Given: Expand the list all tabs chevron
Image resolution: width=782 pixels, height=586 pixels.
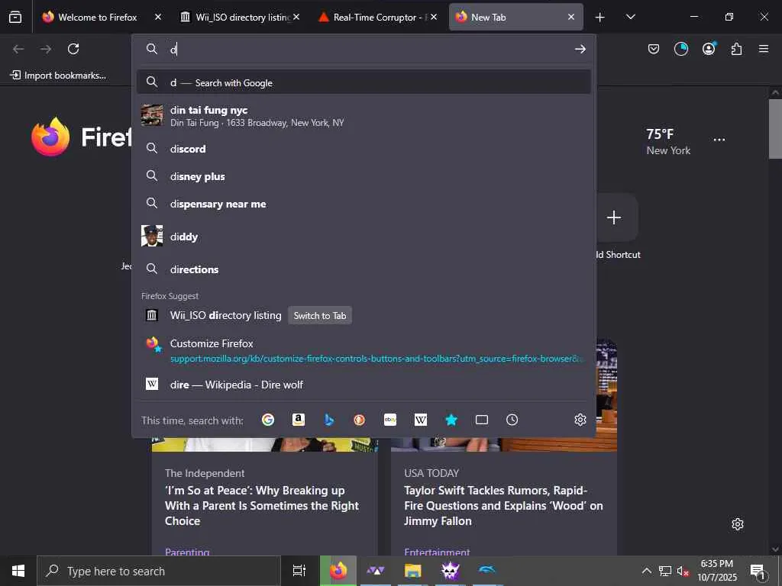Looking at the screenshot, I should [630, 17].
